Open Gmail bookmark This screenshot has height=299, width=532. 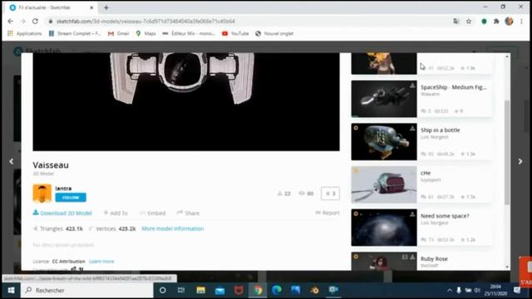tap(118, 33)
